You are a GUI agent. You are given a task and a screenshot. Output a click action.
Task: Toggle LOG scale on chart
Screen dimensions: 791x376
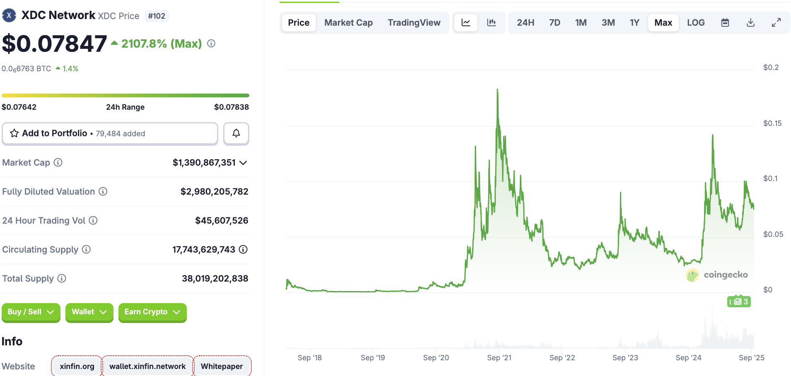[x=696, y=23]
